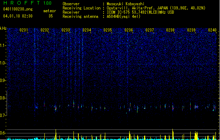The width and height of the screenshot is (220, 140).
Task: Click the 0239 time marker
Action: 191,30
